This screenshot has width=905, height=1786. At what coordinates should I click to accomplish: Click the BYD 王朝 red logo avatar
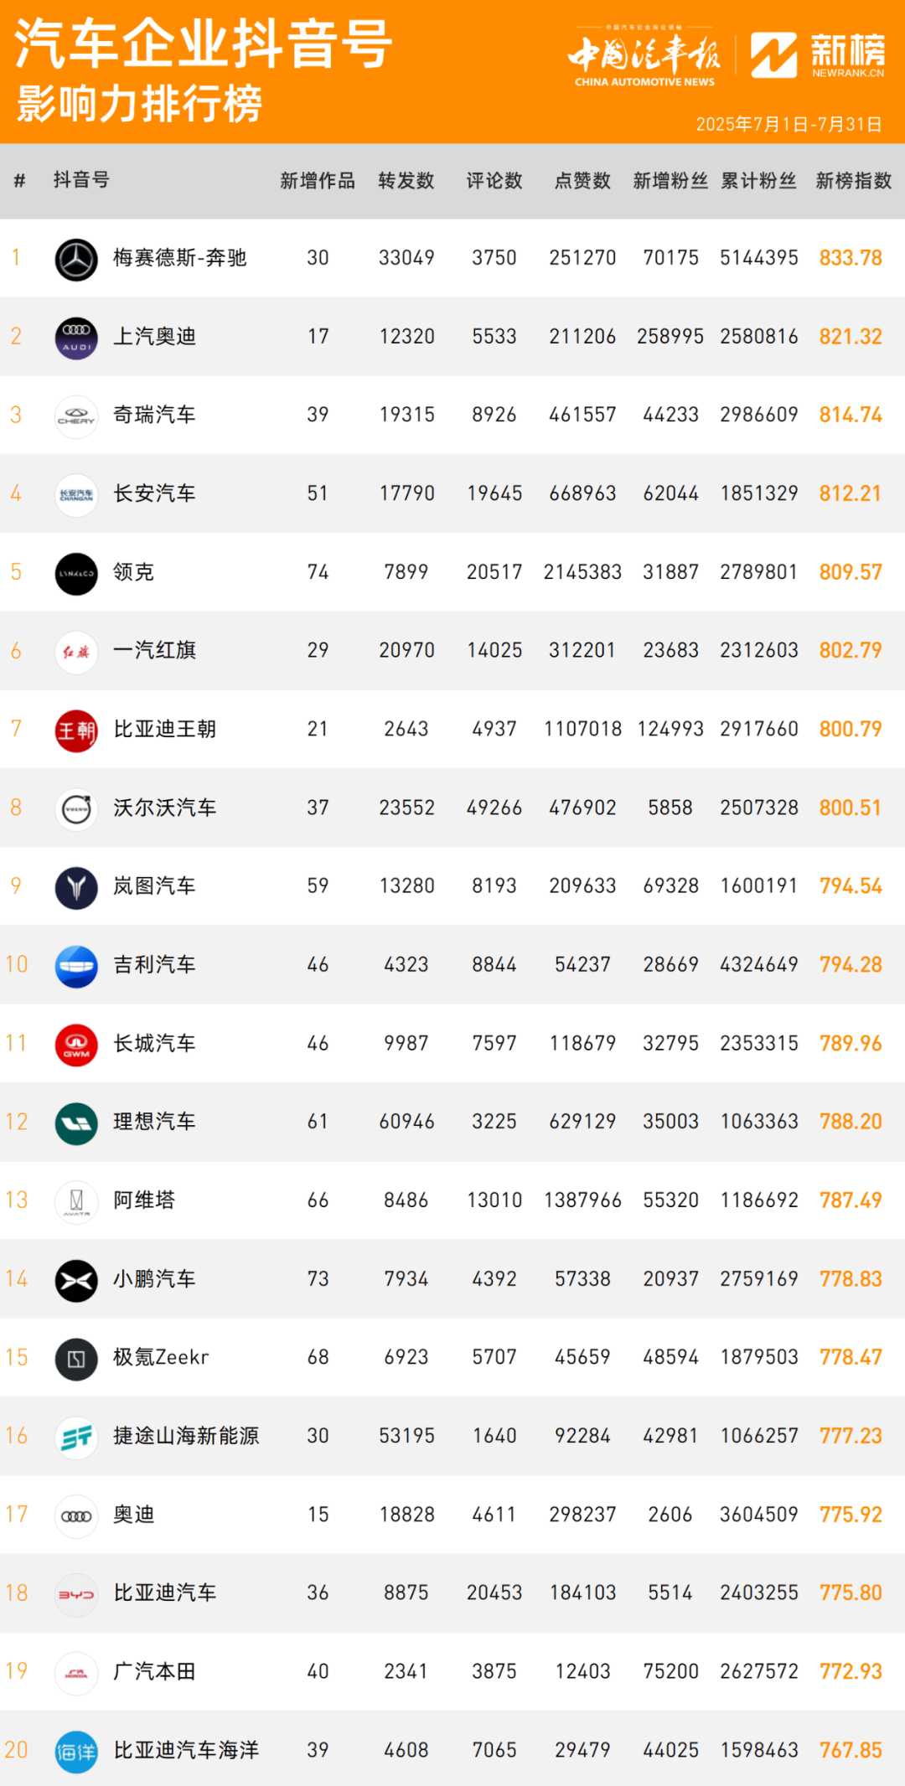pos(76,730)
